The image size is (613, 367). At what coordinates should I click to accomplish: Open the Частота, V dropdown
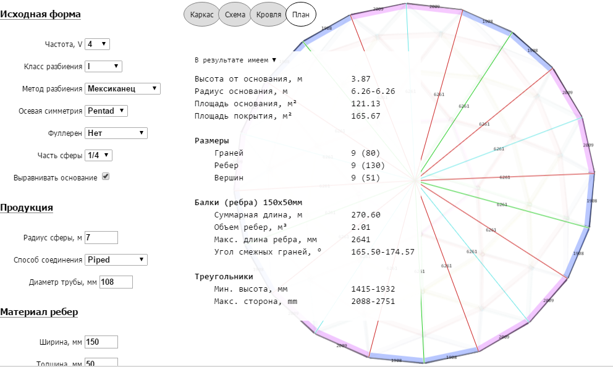(97, 44)
